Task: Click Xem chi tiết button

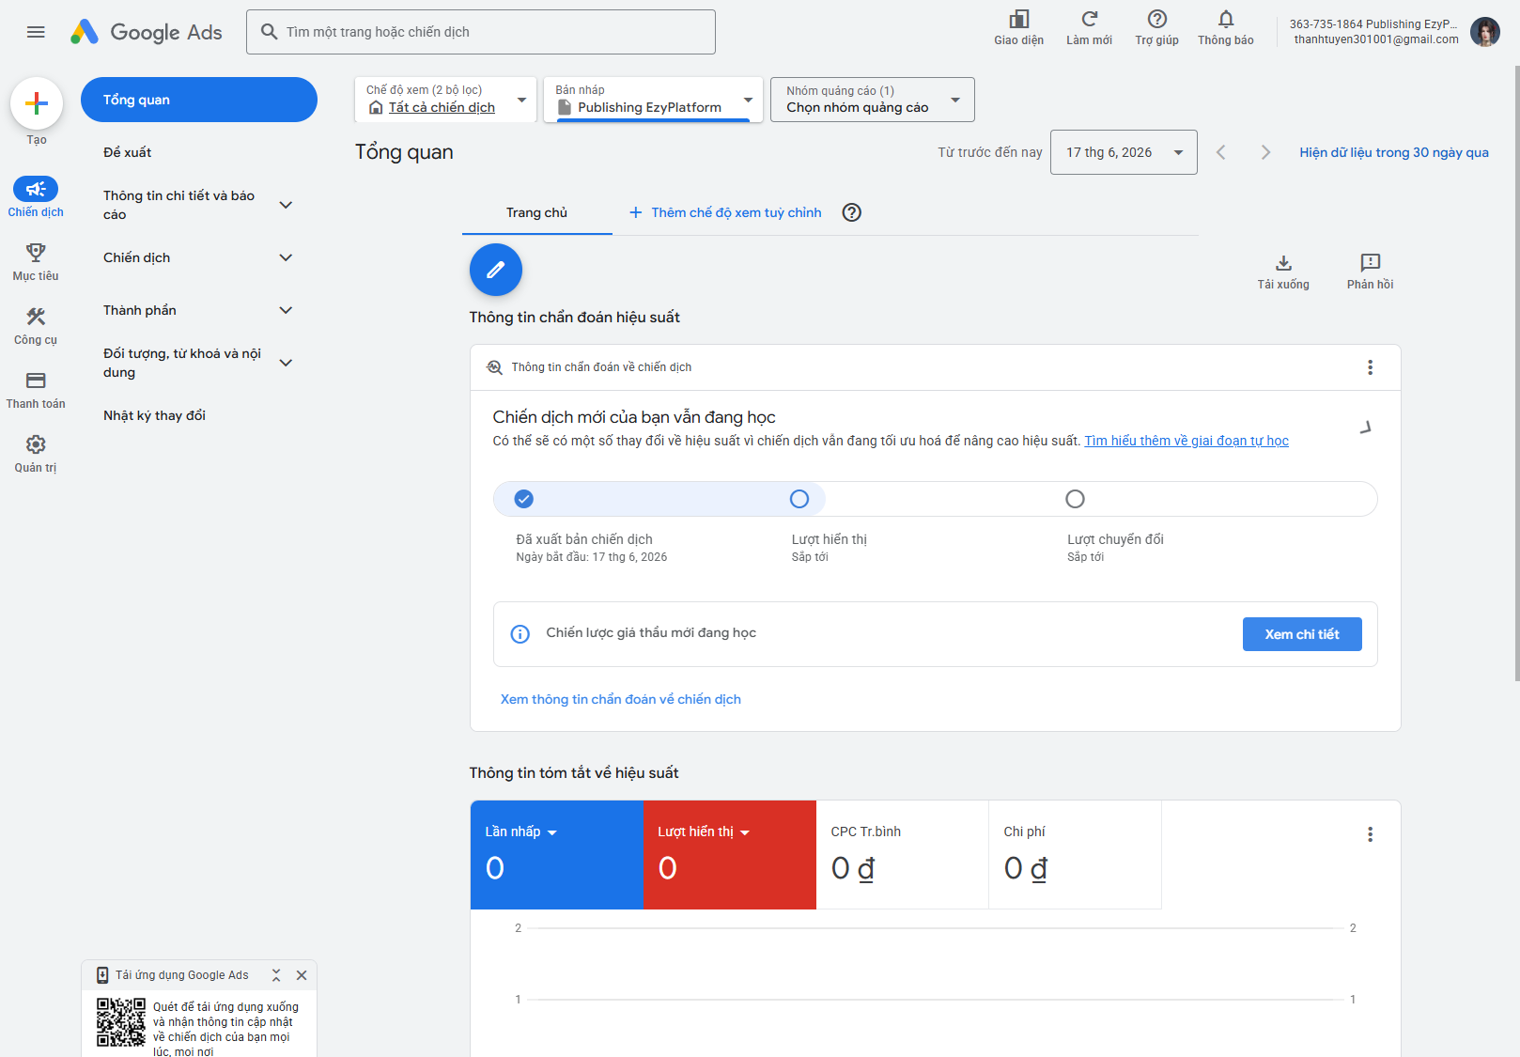Action: 1302,634
